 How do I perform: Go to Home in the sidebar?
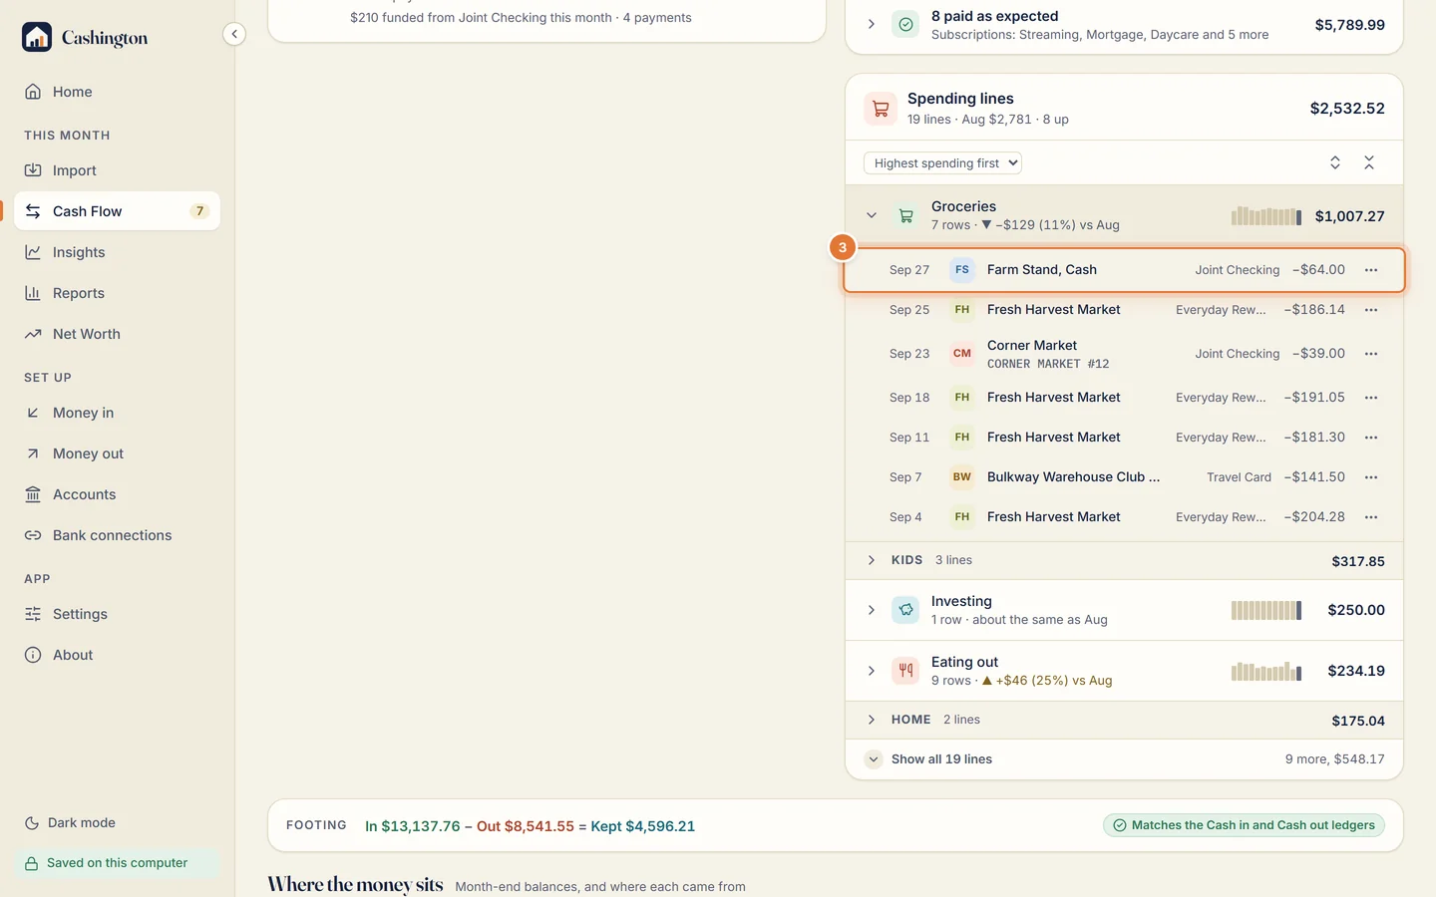118,92
